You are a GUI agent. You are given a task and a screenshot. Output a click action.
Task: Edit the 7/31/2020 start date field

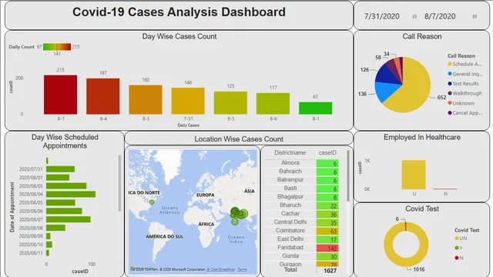coord(382,16)
